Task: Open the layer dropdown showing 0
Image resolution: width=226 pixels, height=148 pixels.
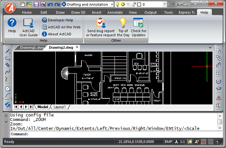Action: [165, 5]
